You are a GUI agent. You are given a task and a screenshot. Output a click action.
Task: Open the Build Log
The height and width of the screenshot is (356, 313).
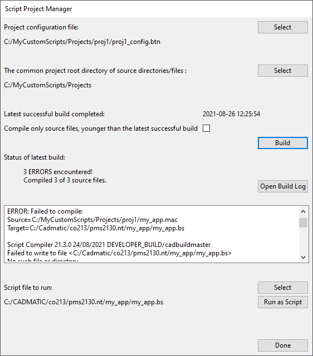[283, 186]
